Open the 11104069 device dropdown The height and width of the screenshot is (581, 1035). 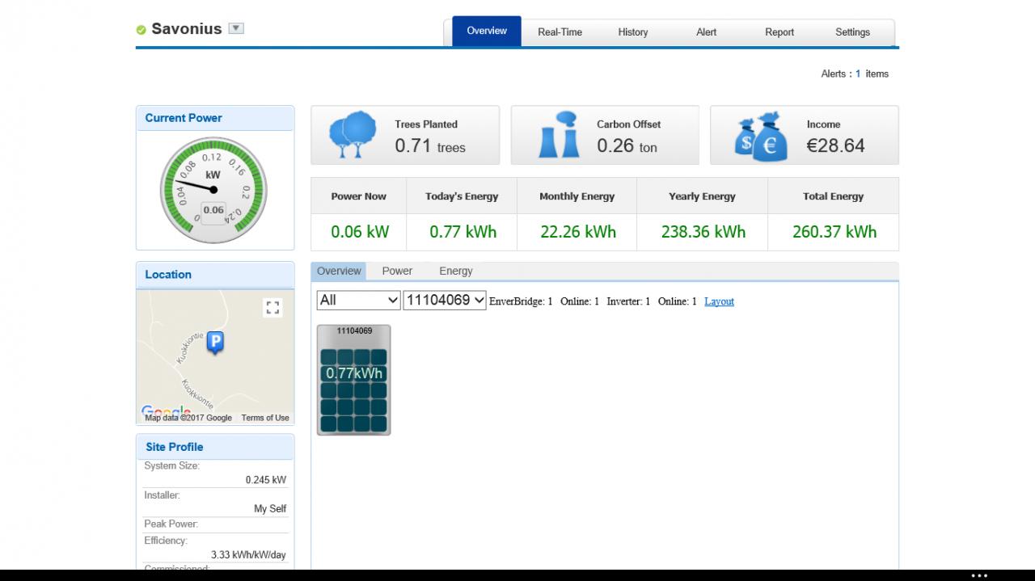(445, 300)
